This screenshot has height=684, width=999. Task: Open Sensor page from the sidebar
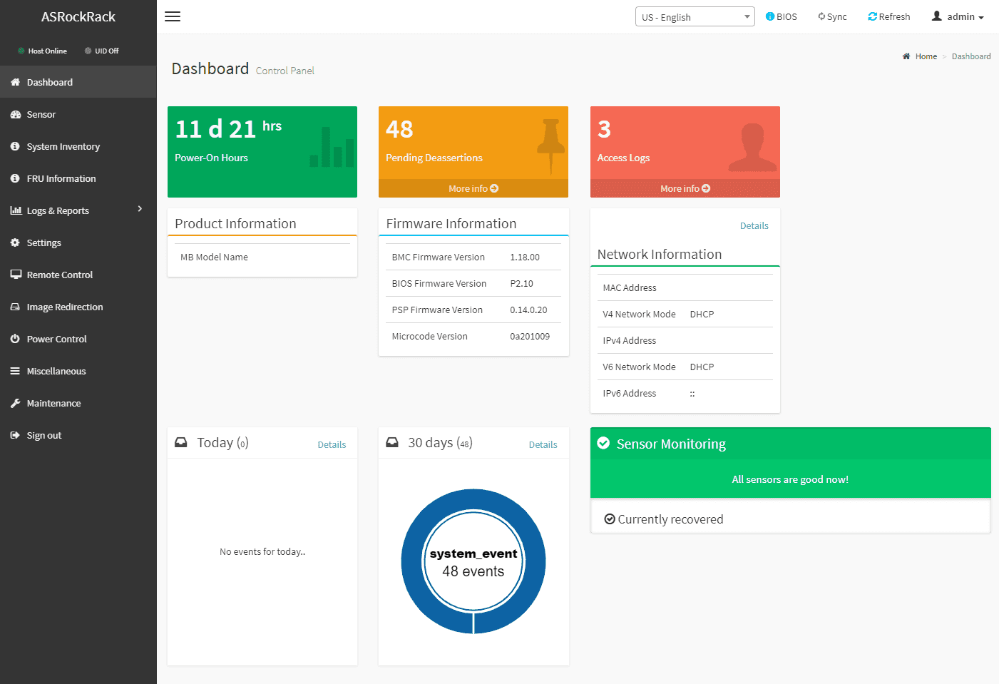point(41,114)
